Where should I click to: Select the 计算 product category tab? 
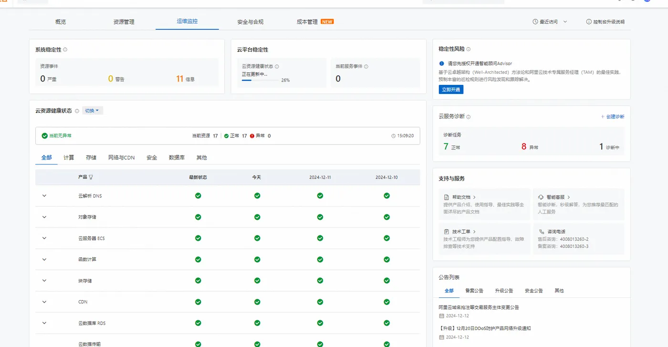[69, 158]
